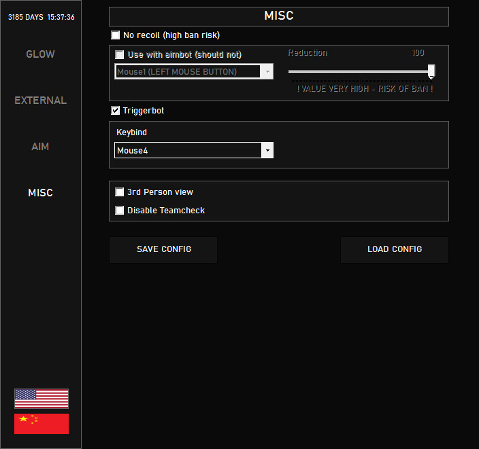Switch to the EXTERNAL tab

point(40,101)
